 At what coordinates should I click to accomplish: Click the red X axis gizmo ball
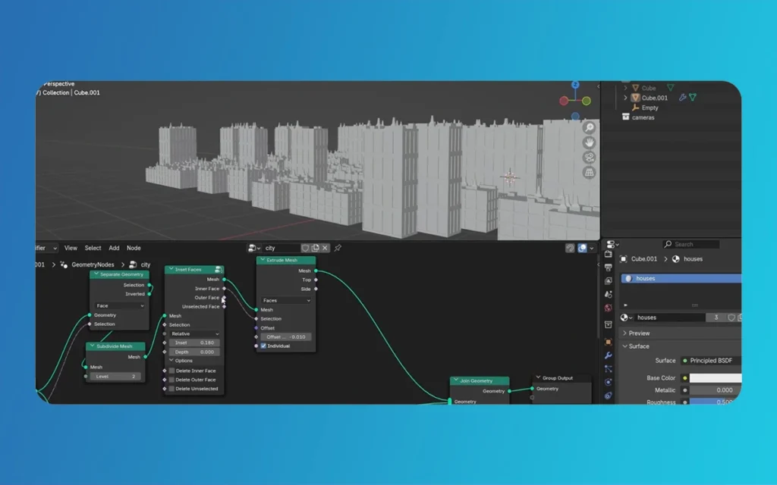(564, 101)
